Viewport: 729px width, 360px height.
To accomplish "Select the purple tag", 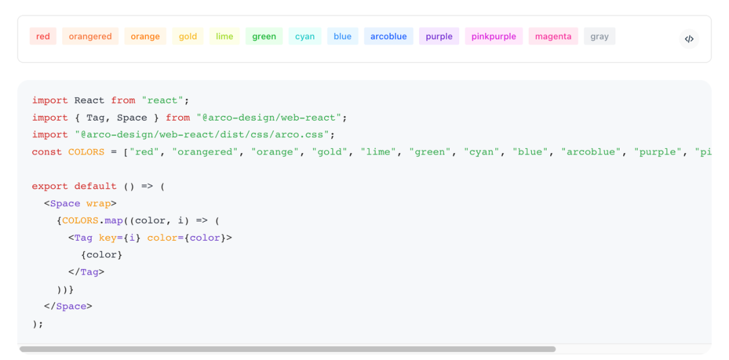I will pos(439,36).
